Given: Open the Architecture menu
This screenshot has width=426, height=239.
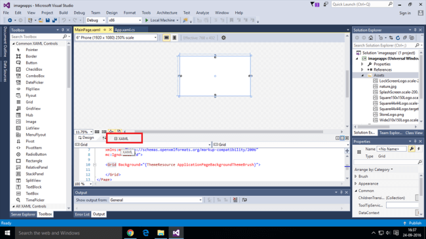Looking at the screenshot, I should (167, 12).
